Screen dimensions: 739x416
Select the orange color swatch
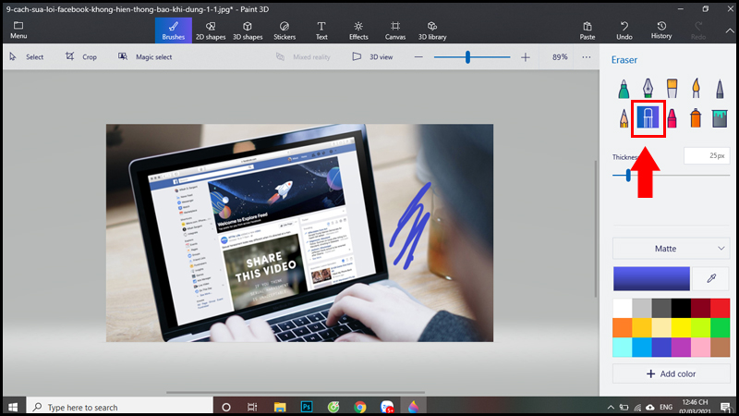click(x=623, y=328)
